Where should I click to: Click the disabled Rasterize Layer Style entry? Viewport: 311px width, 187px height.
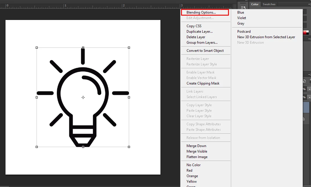click(x=202, y=64)
